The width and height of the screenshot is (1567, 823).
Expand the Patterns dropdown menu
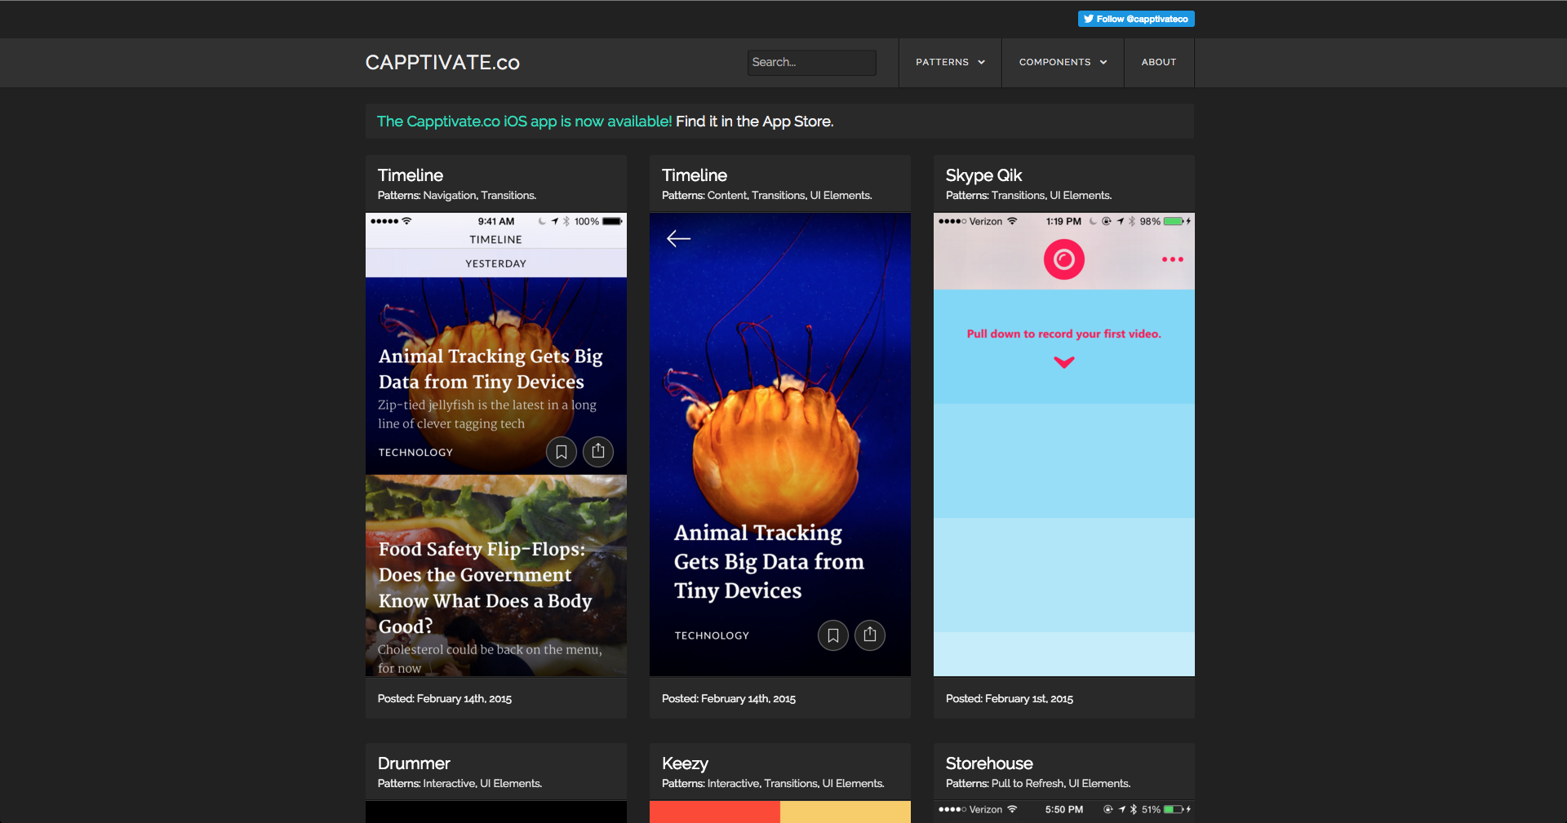tap(950, 63)
